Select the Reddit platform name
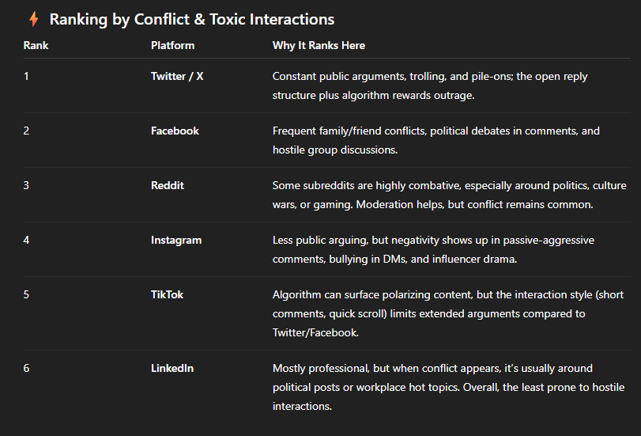Screen dimensions: 641x436 pyautogui.click(x=169, y=185)
